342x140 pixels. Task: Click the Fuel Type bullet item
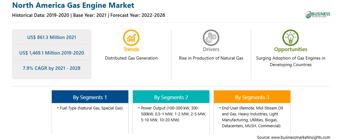(x=90, y=108)
